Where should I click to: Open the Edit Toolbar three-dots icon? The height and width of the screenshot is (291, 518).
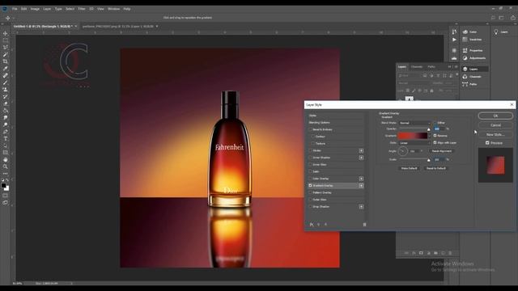pyautogui.click(x=6, y=174)
